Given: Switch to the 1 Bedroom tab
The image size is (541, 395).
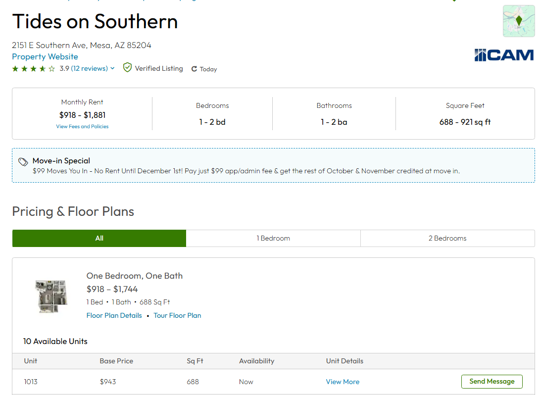Looking at the screenshot, I should point(273,238).
